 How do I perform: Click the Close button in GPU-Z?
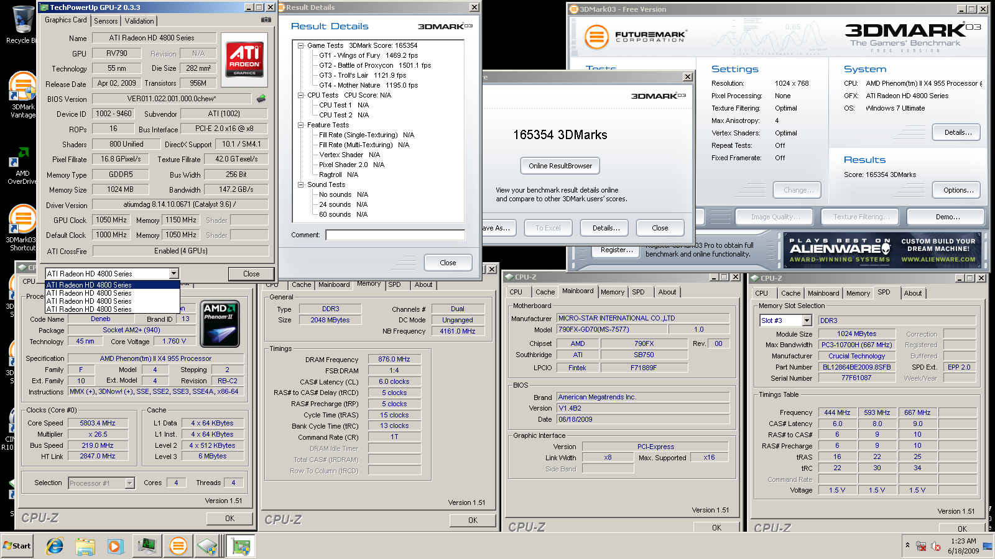[x=251, y=274]
